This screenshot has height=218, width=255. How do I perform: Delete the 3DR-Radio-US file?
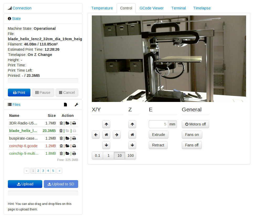(61, 123)
